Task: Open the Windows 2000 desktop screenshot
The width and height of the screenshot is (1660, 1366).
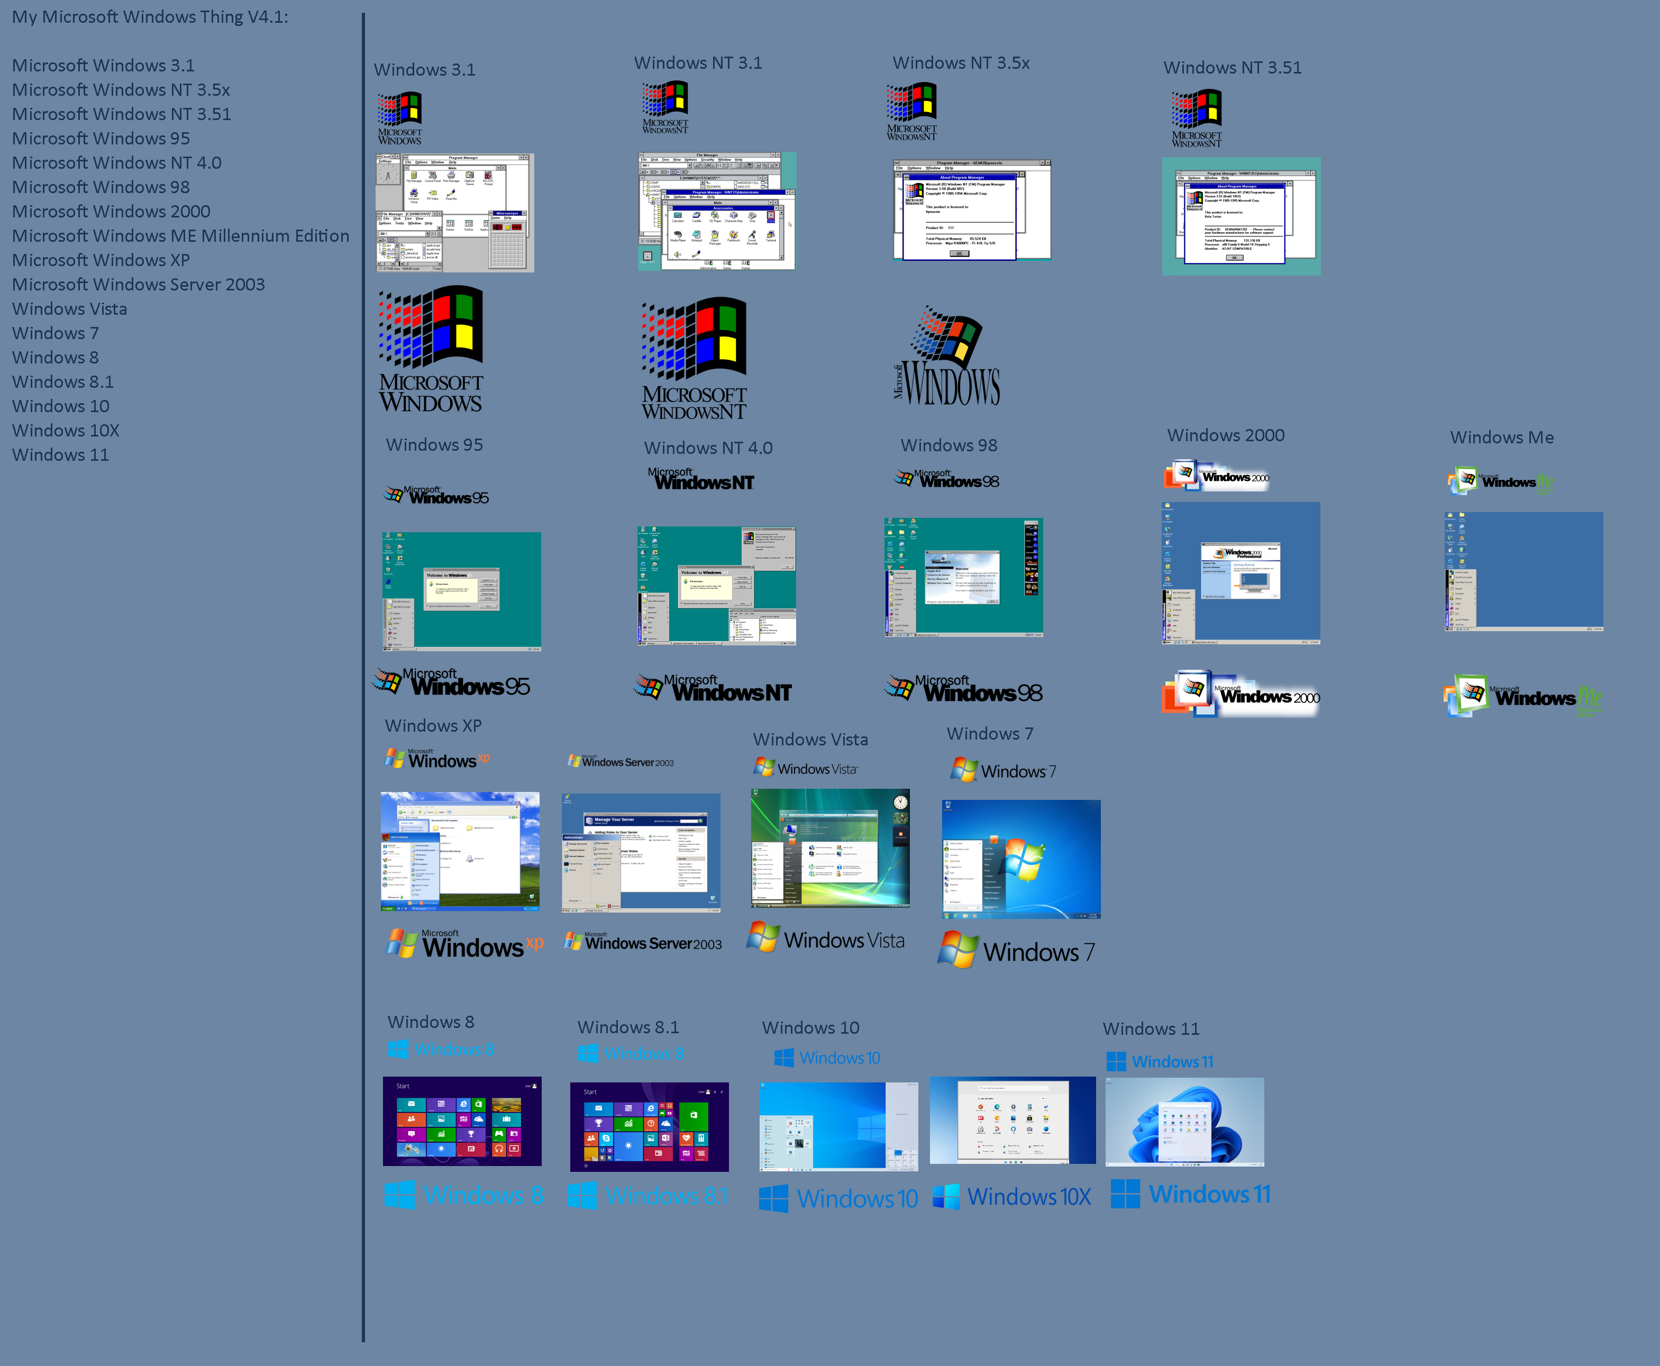Action: [1242, 573]
